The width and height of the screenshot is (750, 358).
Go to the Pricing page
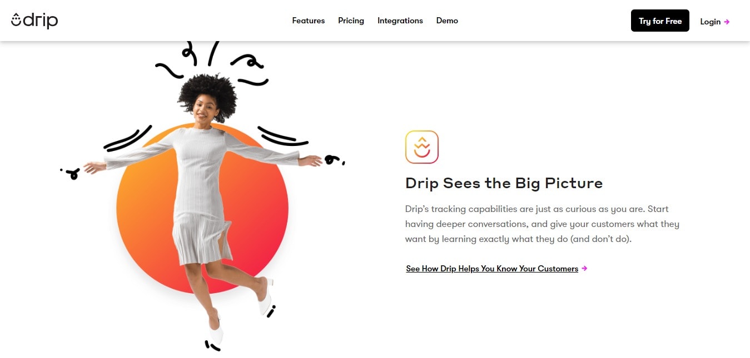pyautogui.click(x=351, y=21)
